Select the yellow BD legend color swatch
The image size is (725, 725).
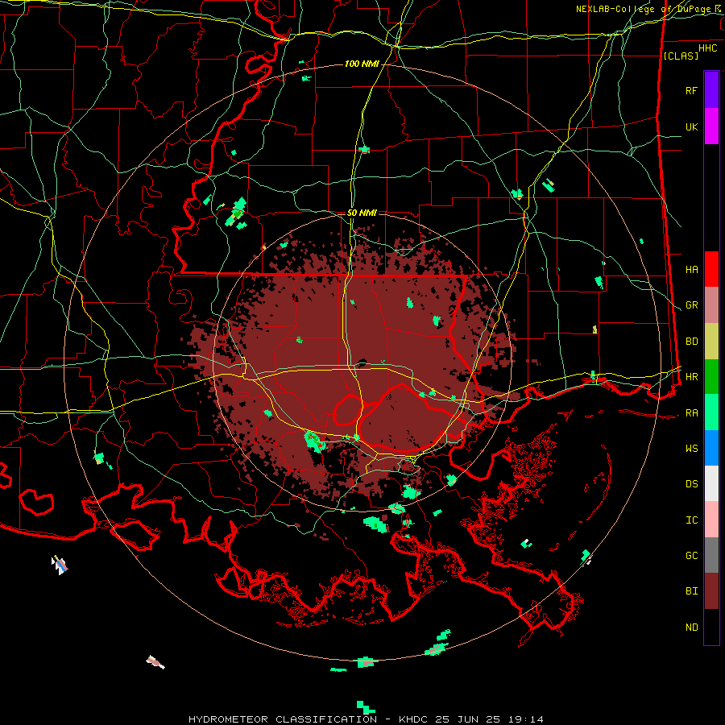[x=711, y=342]
